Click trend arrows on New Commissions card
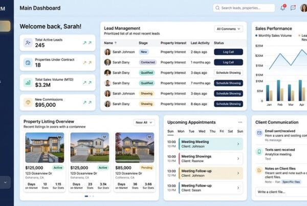The width and height of the screenshot is (307, 206). coord(87,102)
